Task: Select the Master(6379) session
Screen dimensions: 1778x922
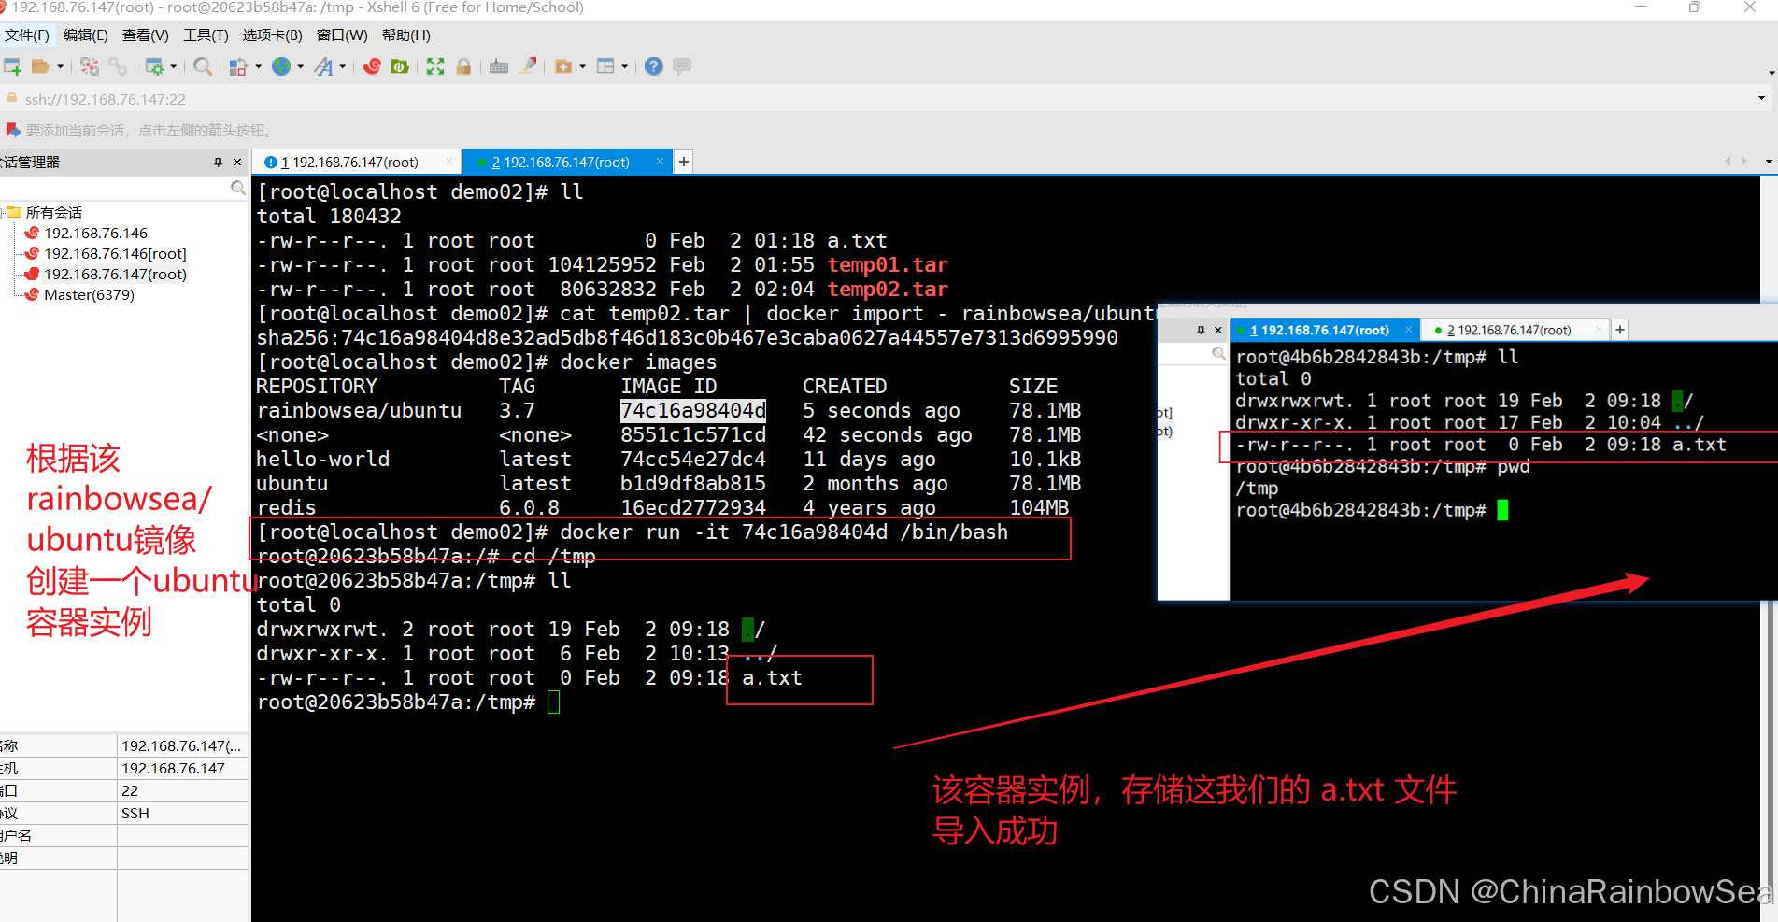Action: pyautogui.click(x=90, y=295)
